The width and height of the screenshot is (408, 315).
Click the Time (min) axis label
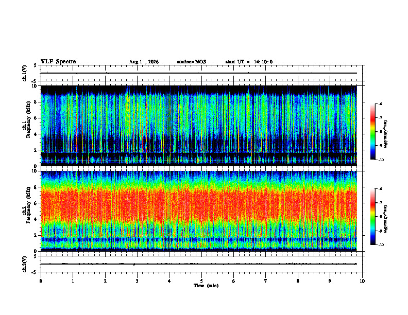tap(206, 286)
